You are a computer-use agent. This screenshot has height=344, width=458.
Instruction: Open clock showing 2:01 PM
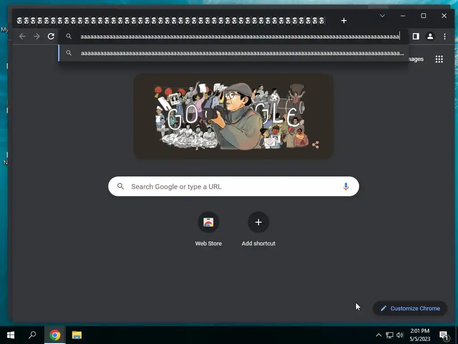420,335
